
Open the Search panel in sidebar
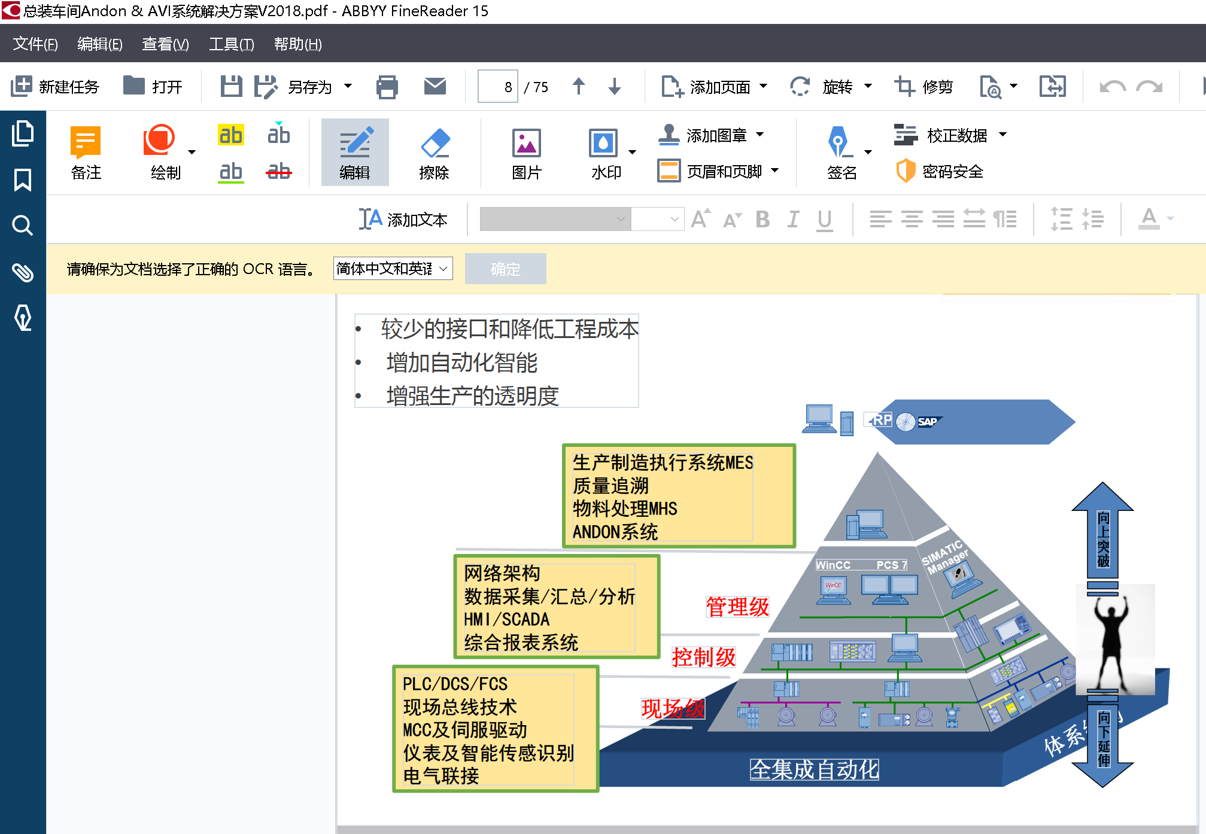23,226
